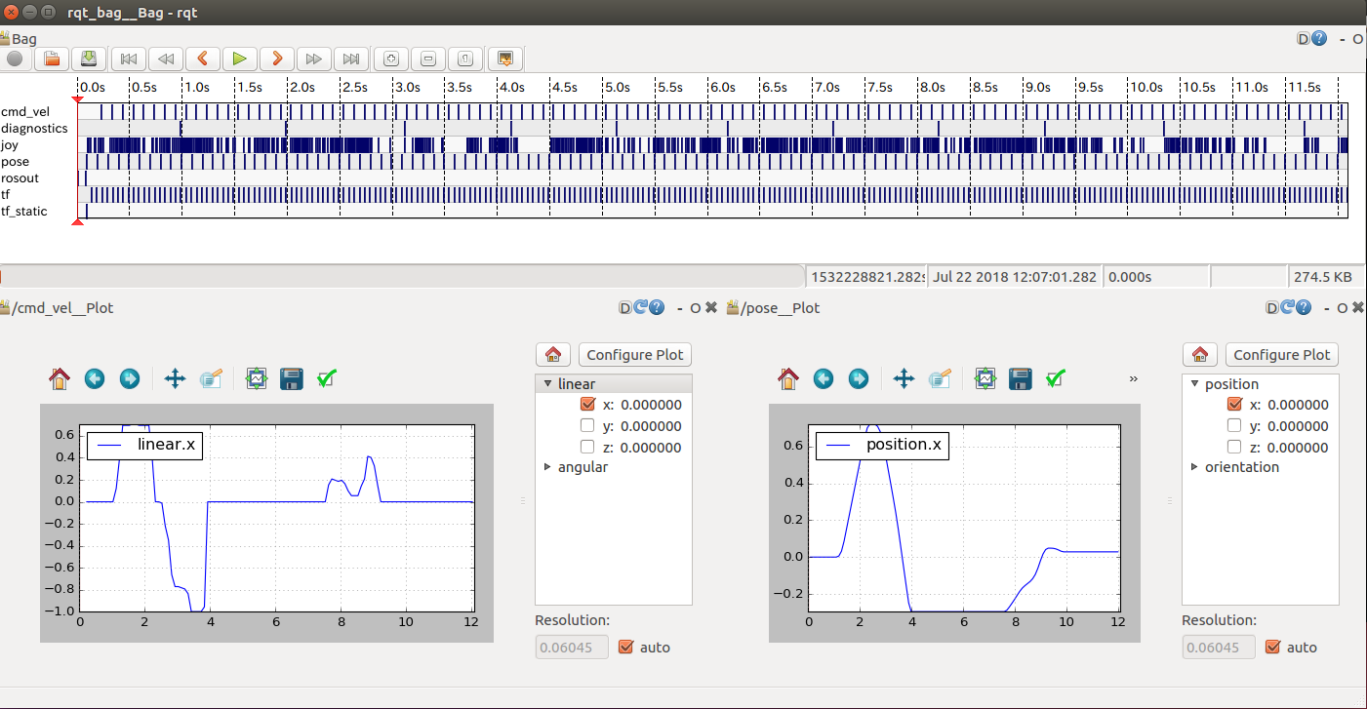1367x709 pixels.
Task: Click Configure subplots icon in cmd_vel plot
Action: coord(257,378)
